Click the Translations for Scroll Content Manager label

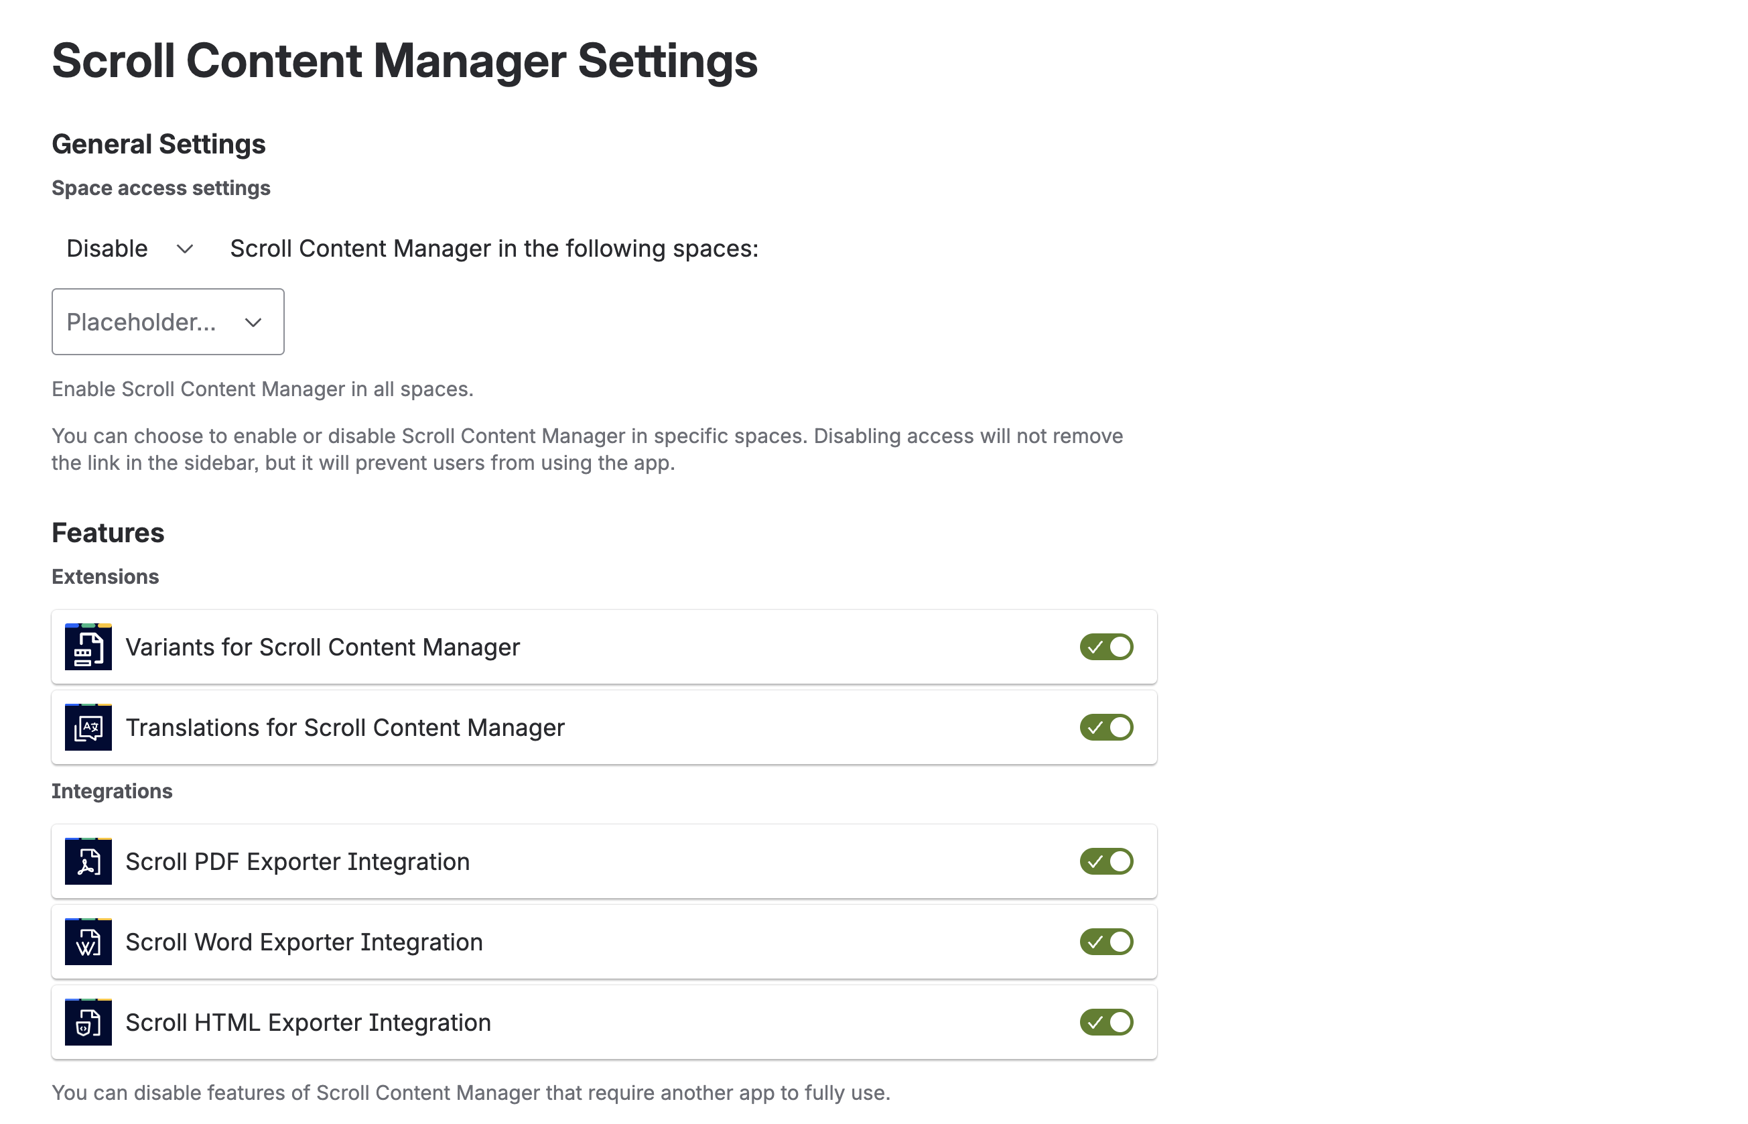345,727
